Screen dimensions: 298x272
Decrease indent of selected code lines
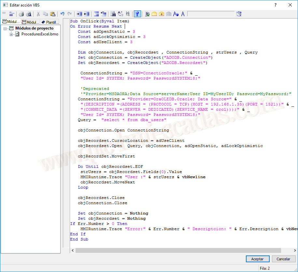click(87, 14)
